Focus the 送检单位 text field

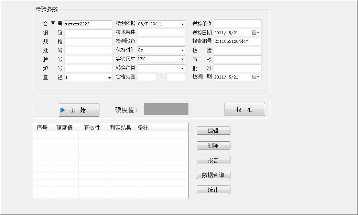(237, 24)
